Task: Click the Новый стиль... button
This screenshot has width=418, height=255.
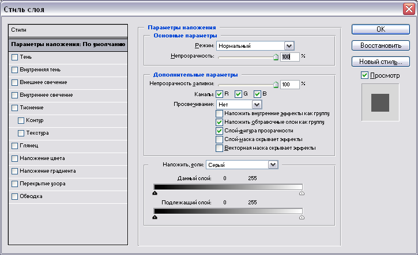Action: click(x=381, y=62)
